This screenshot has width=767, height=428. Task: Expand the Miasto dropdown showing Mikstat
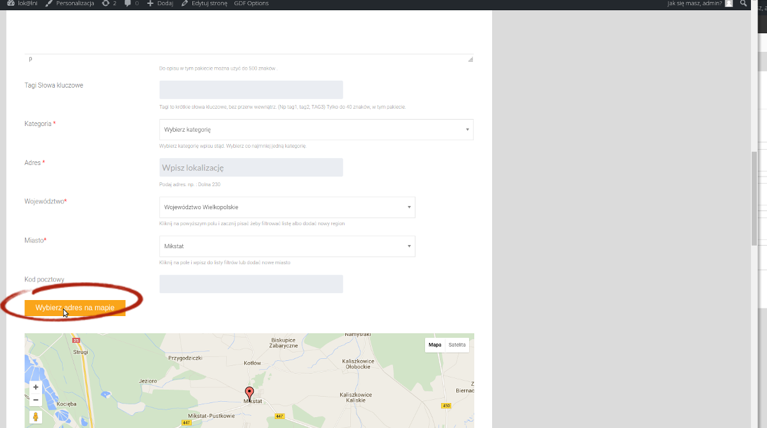(x=287, y=246)
